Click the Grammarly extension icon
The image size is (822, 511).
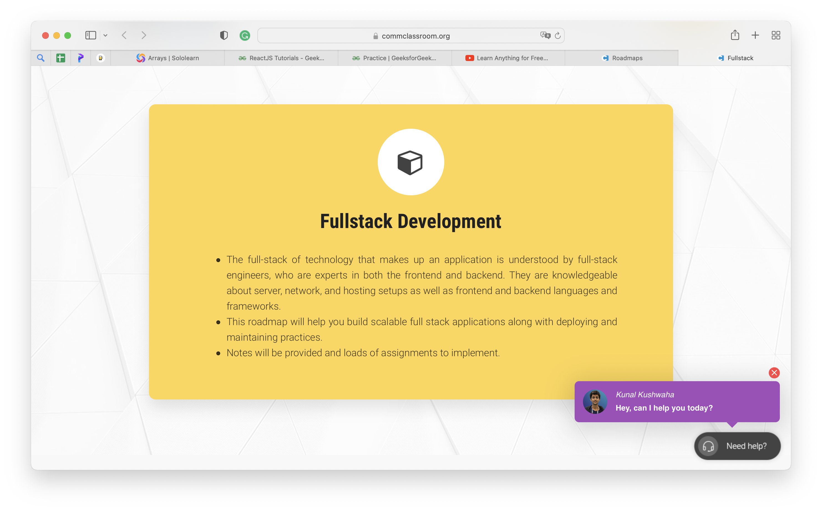tap(245, 35)
